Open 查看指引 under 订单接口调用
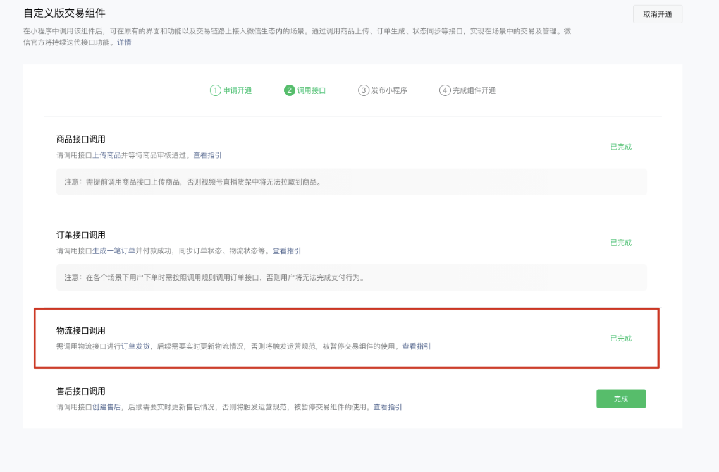The image size is (719, 472). 286,251
